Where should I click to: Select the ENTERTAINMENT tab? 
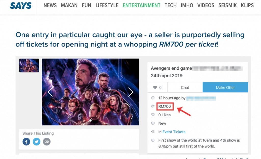(x=141, y=5)
